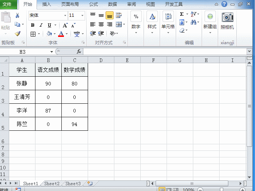Open the Sheet2 worksheet tab
This screenshot has width=255, height=191.
52,184
